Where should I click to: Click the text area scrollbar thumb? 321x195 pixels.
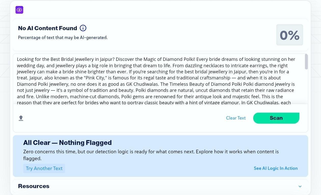[x=306, y=61]
